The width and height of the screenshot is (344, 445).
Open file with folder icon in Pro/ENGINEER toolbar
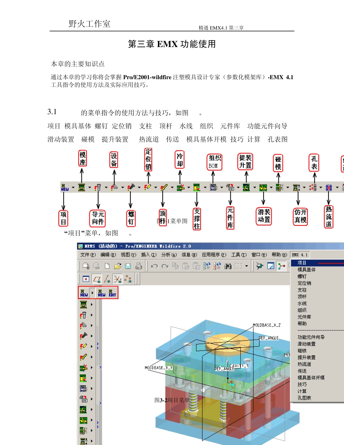pos(117,266)
